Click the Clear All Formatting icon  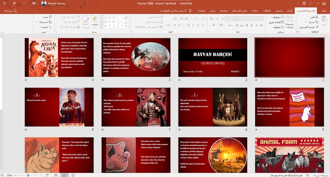(x=211, y=19)
